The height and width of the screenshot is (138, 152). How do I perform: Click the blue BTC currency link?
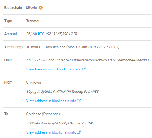pyautogui.click(x=41, y=34)
